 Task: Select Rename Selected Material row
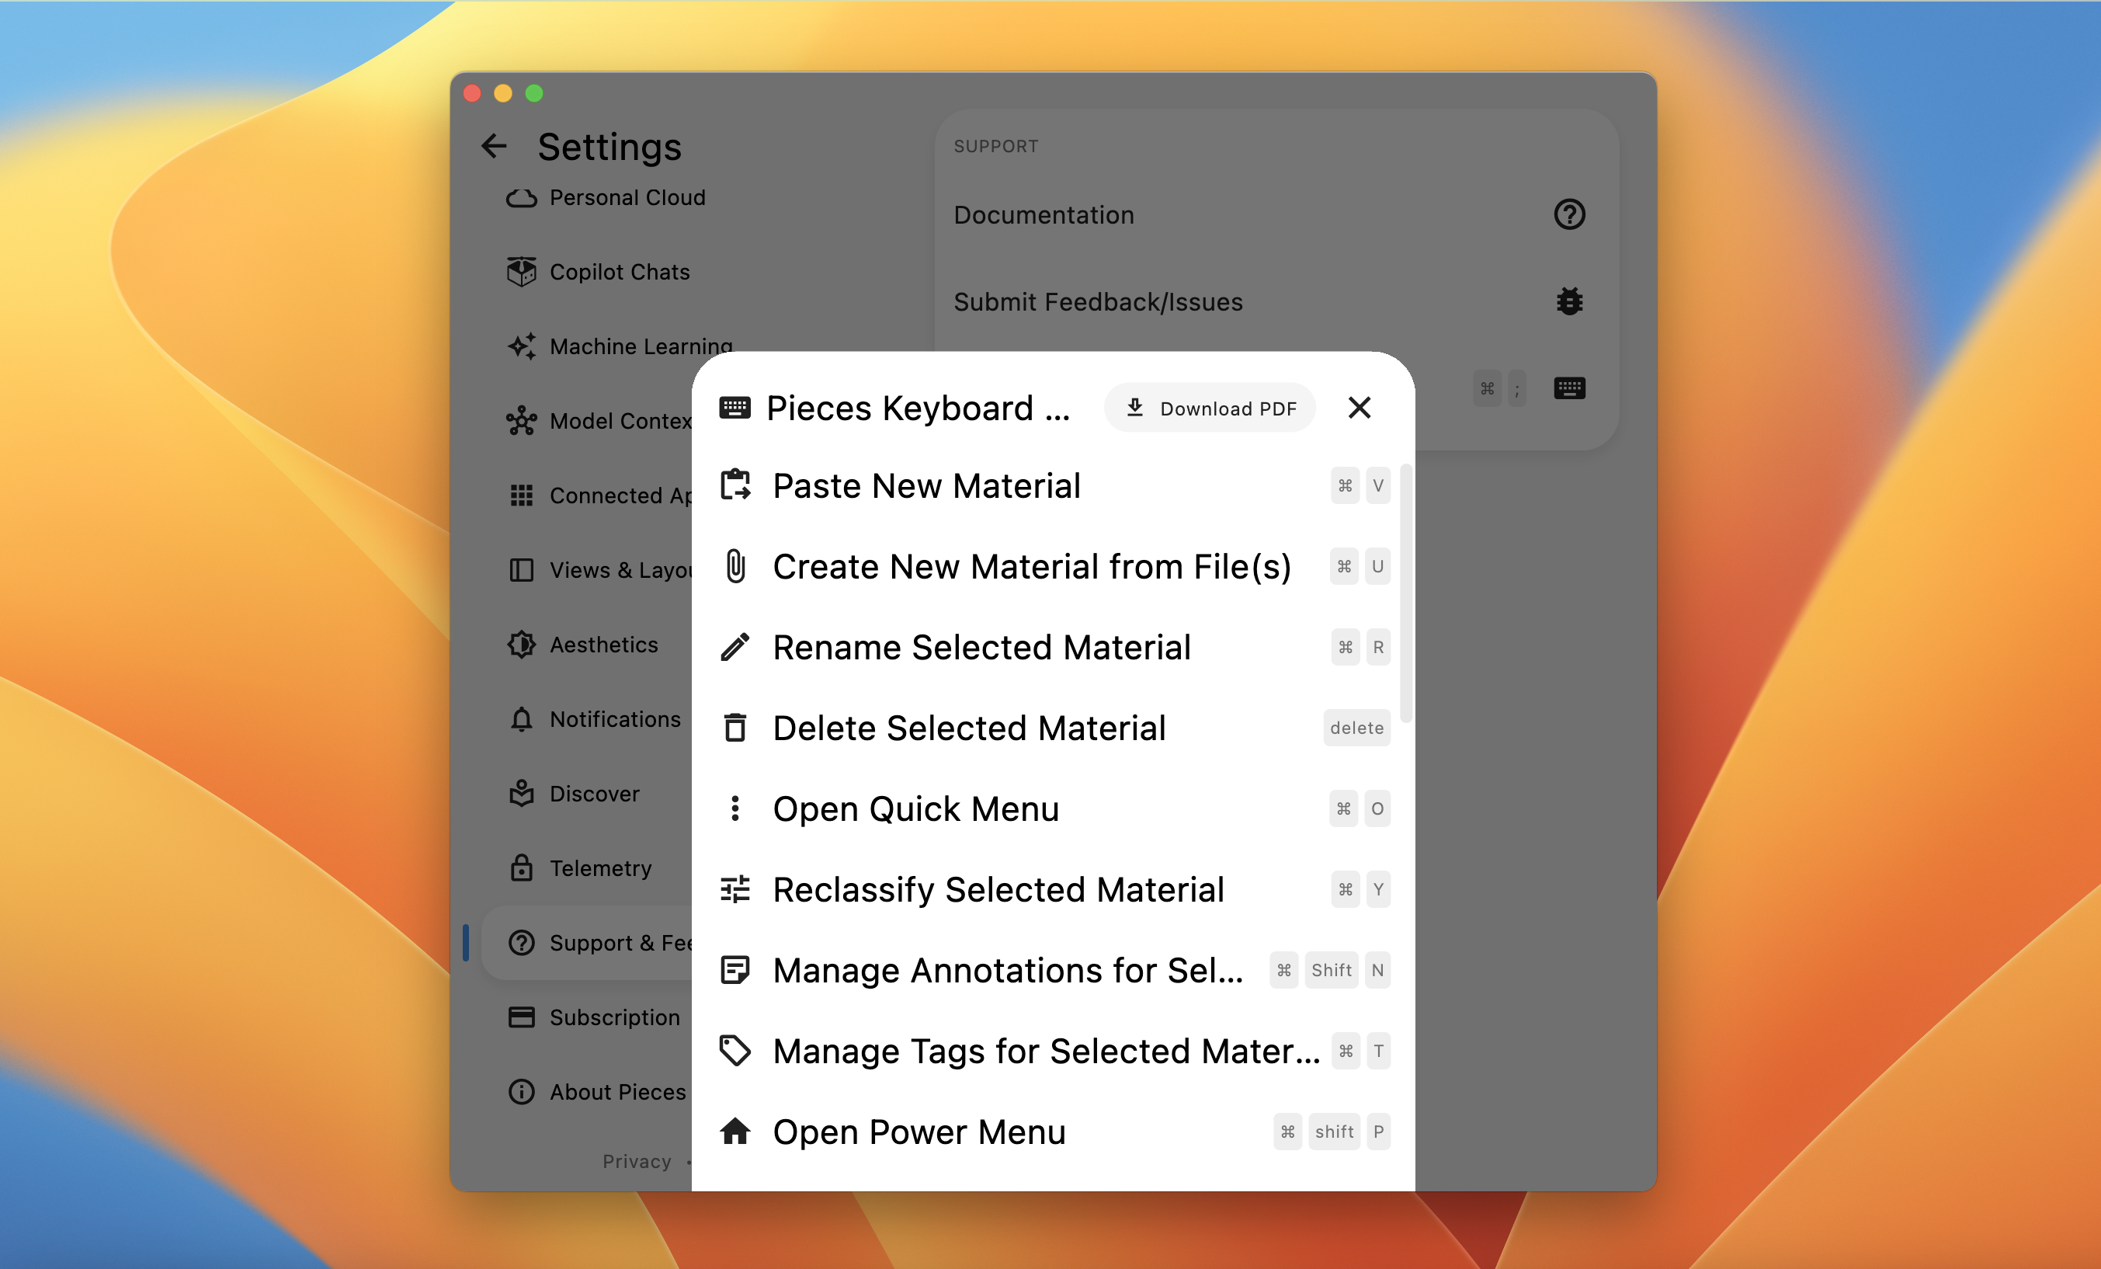pos(1054,647)
